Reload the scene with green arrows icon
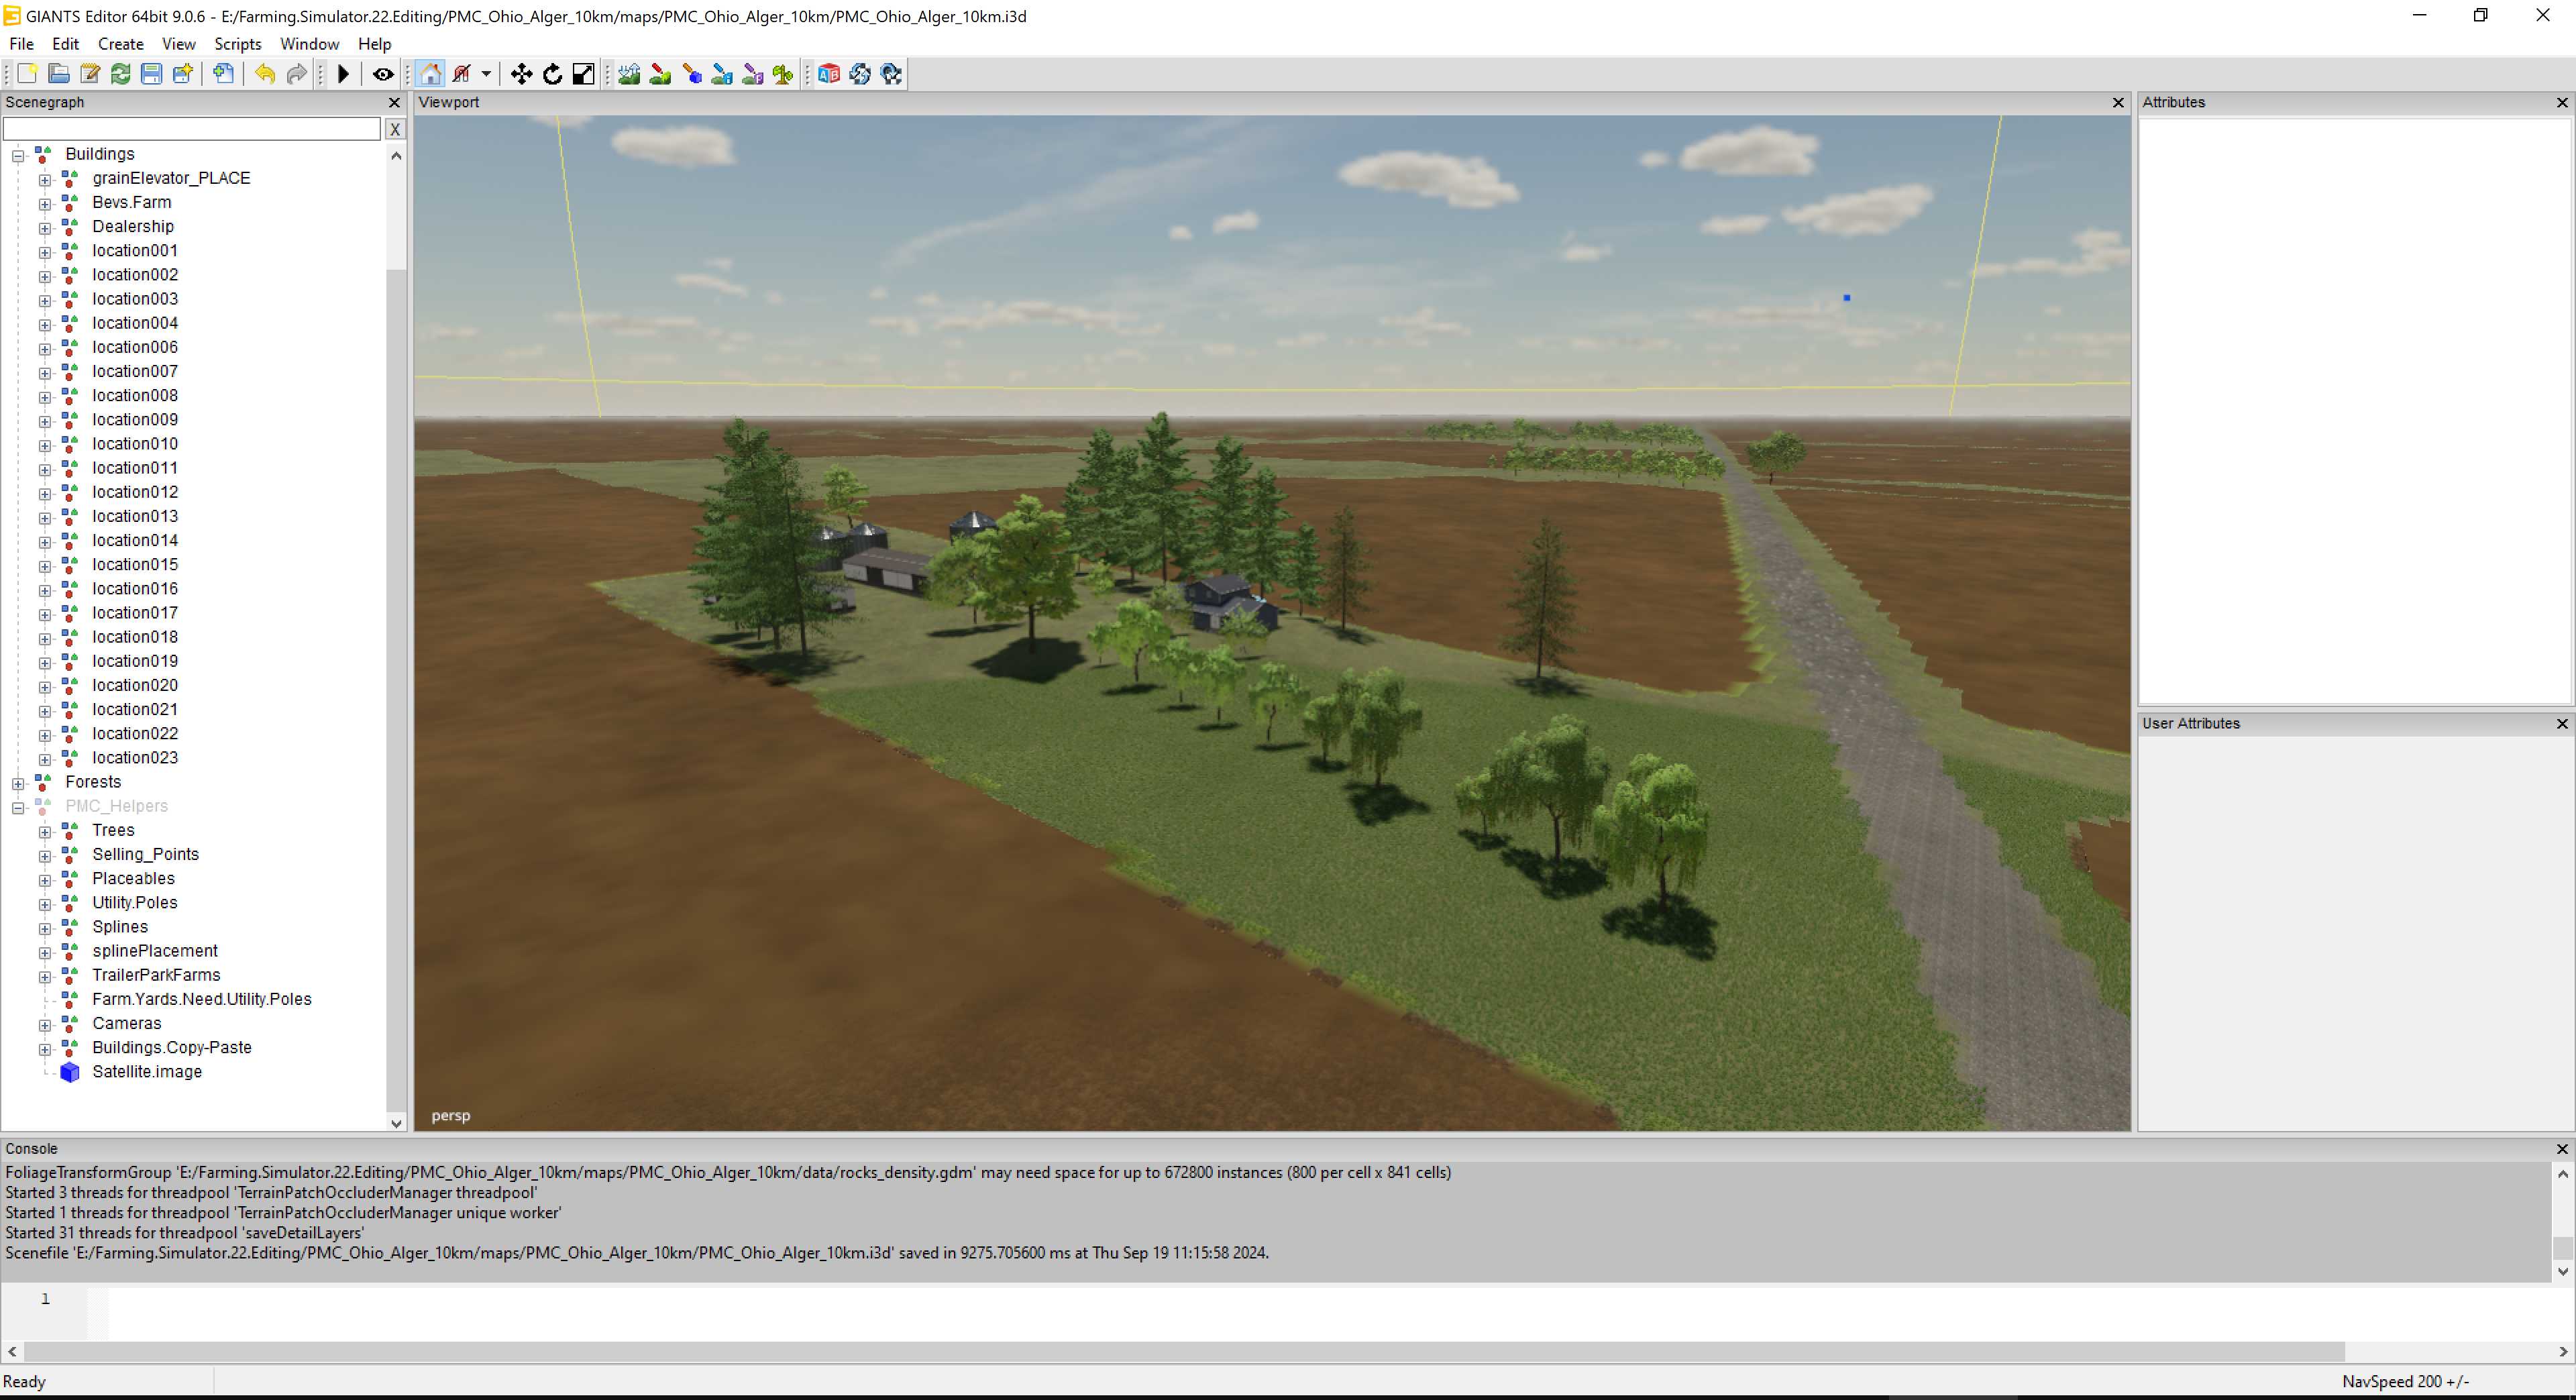This screenshot has width=2576, height=1400. click(121, 74)
